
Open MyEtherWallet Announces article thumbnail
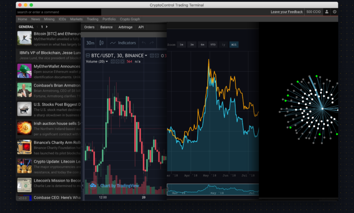25,71
